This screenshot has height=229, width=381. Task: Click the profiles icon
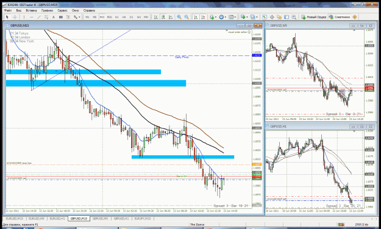[252, 17]
